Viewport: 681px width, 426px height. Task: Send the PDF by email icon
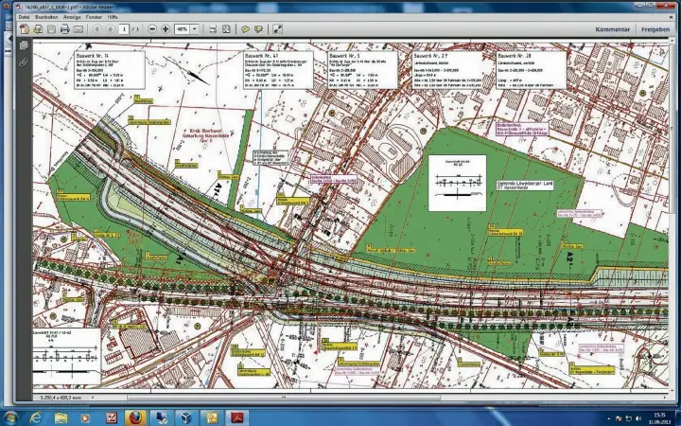(x=78, y=29)
